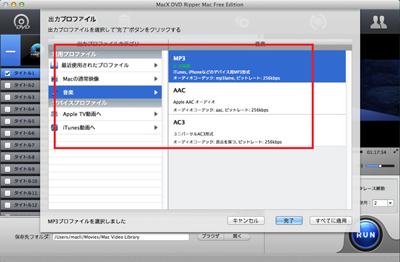
Task: Expand 最近使用されたプロファイル arrow
Action: click(156, 65)
